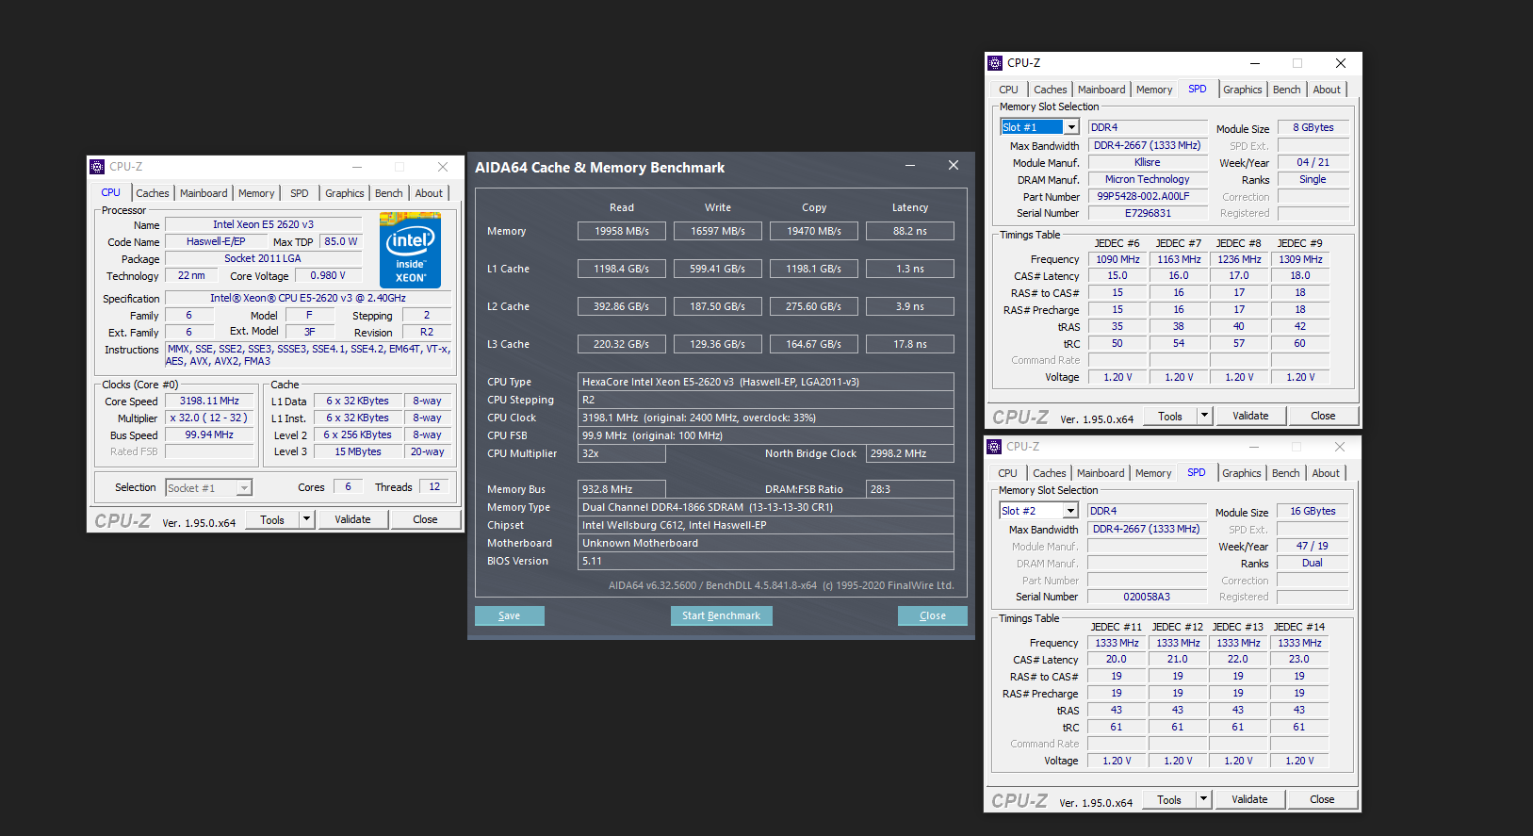Select the Memory Write value 16597 MB/s
The height and width of the screenshot is (836, 1533).
(x=718, y=231)
